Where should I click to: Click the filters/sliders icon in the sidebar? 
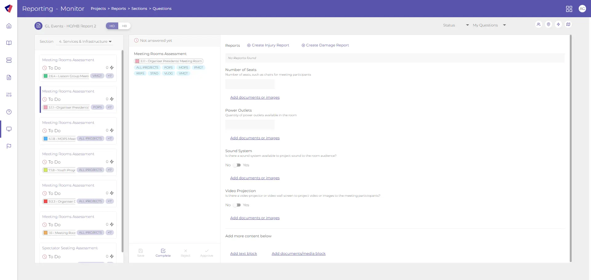tap(9, 95)
